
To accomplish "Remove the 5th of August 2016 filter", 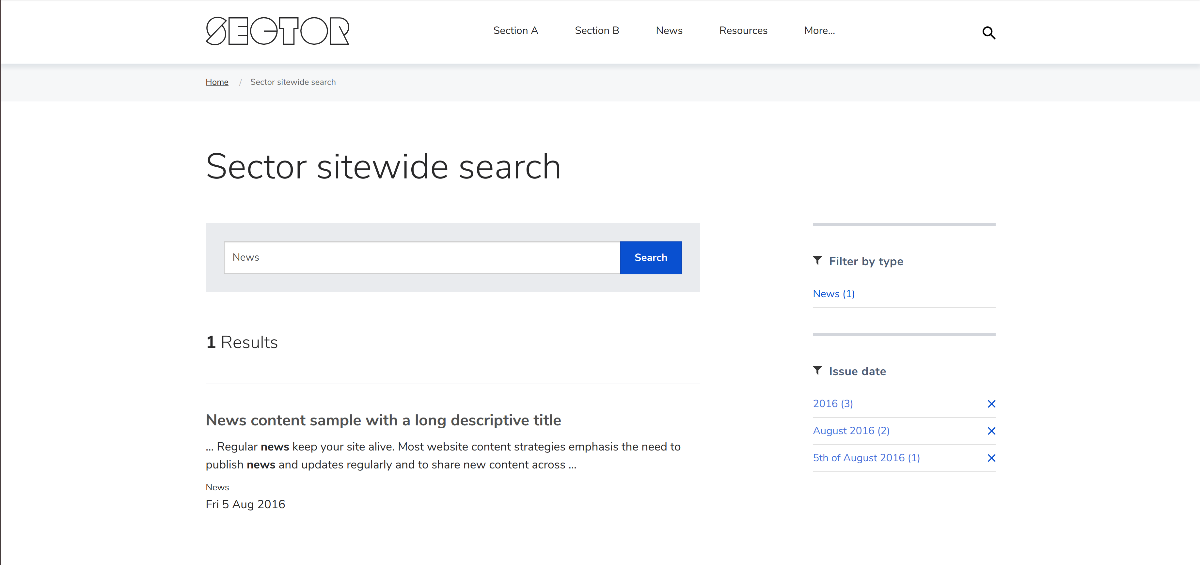I will coord(991,458).
